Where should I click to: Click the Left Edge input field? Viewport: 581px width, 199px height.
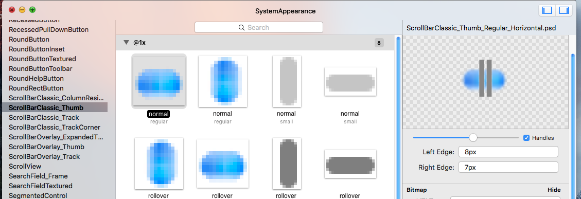508,152
